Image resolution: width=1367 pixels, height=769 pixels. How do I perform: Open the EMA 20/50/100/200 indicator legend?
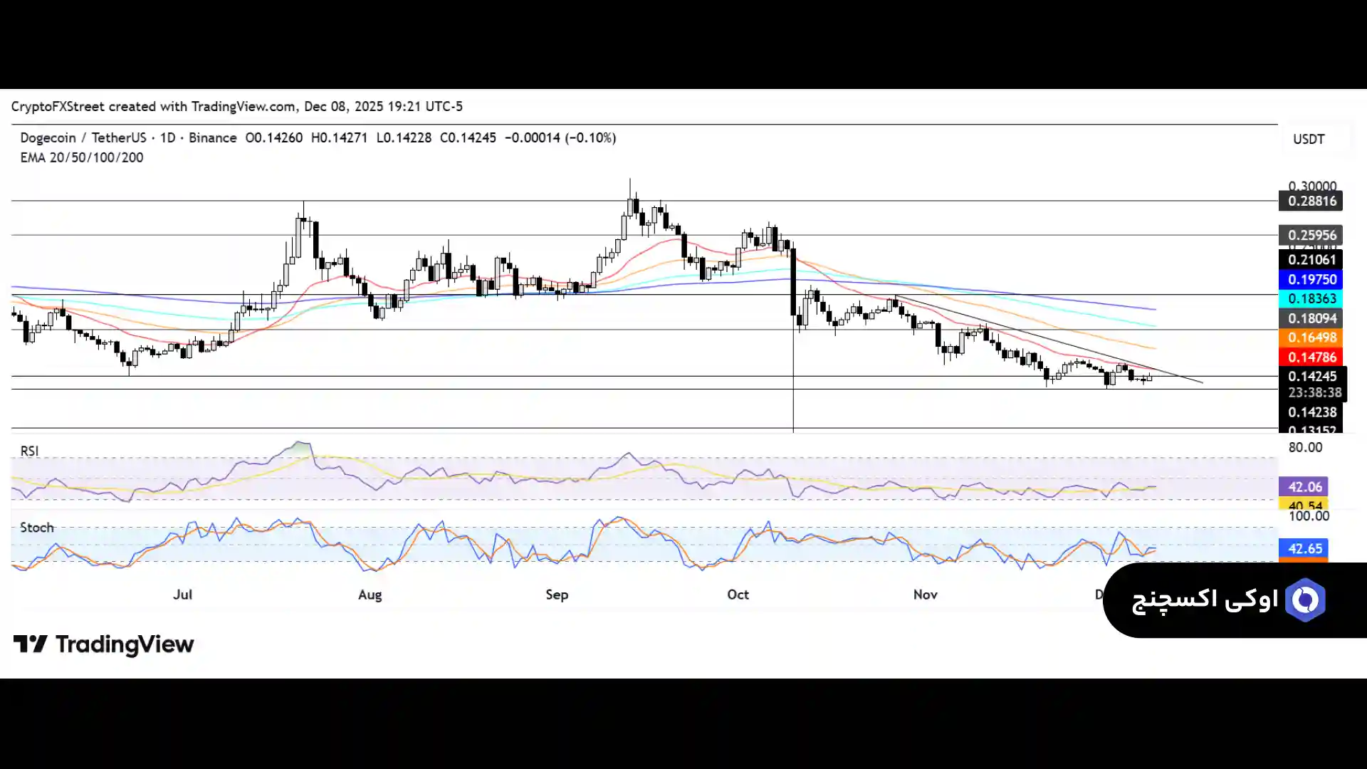pyautogui.click(x=81, y=157)
